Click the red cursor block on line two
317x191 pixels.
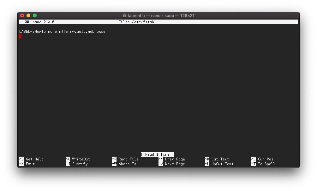coord(20,36)
